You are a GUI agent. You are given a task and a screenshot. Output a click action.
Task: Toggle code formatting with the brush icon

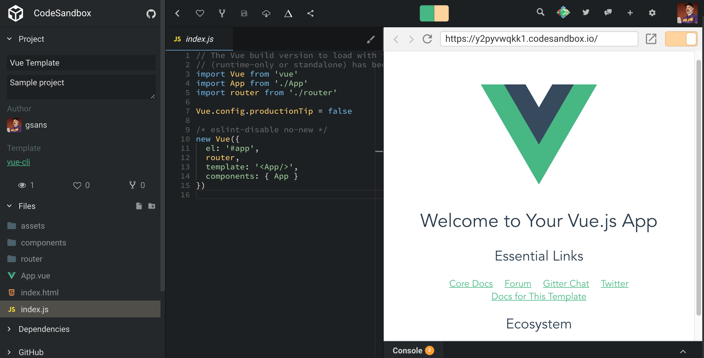371,39
